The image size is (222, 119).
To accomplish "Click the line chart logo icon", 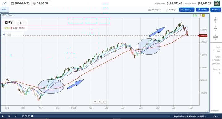I will [x=5, y=3].
